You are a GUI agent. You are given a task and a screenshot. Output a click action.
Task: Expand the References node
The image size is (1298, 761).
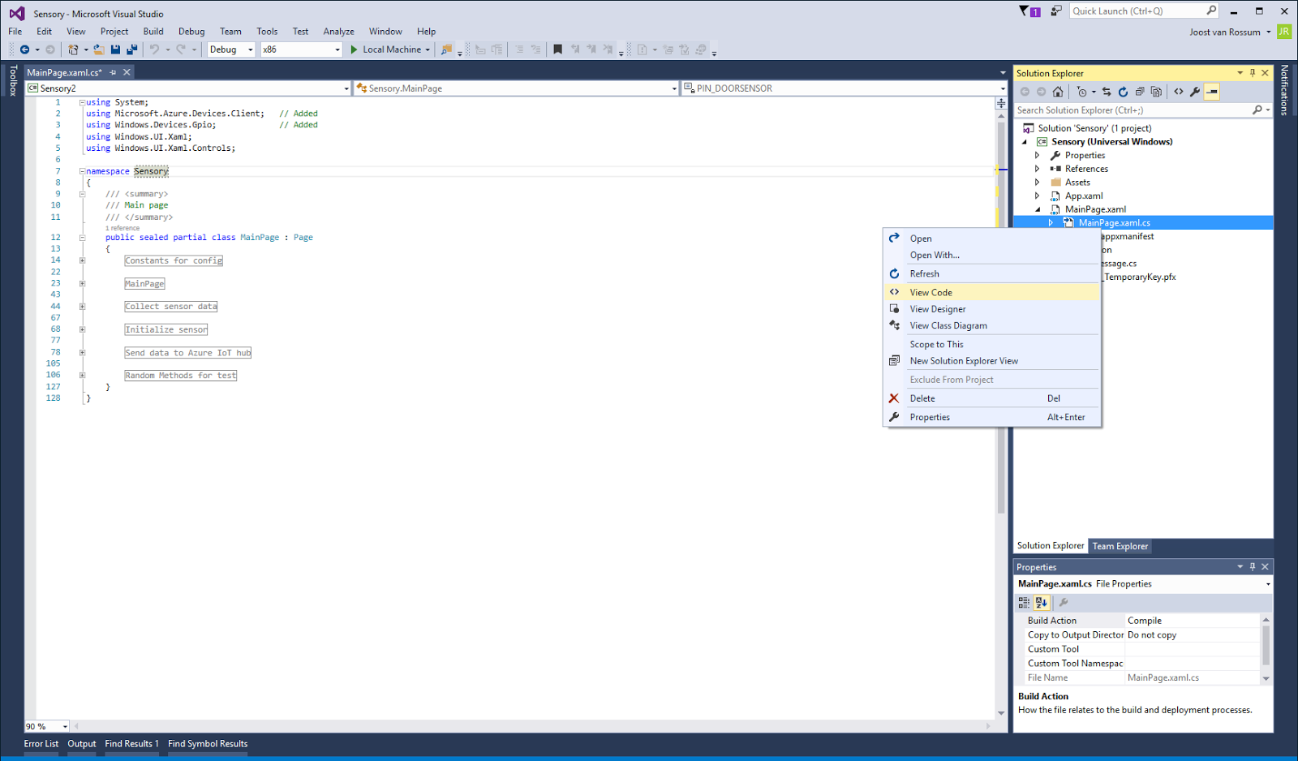(1038, 168)
